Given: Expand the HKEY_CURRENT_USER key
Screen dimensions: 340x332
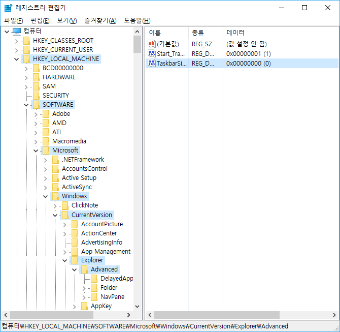Looking at the screenshot, I should 16,50.
